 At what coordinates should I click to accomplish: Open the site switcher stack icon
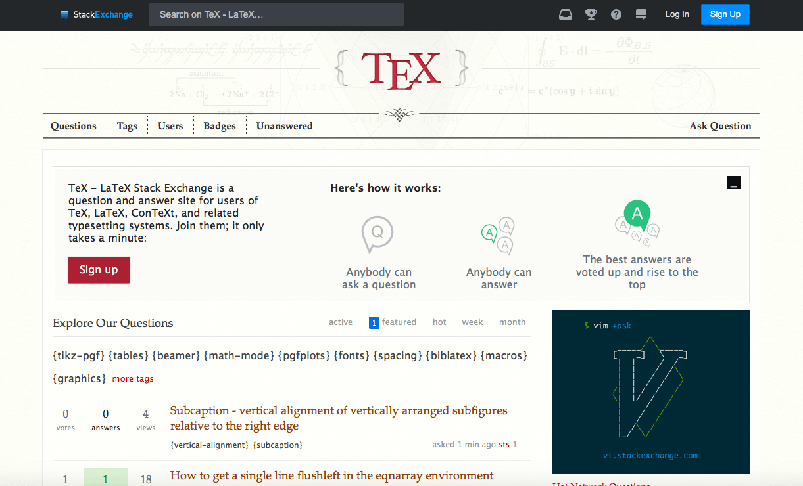pyautogui.click(x=642, y=14)
